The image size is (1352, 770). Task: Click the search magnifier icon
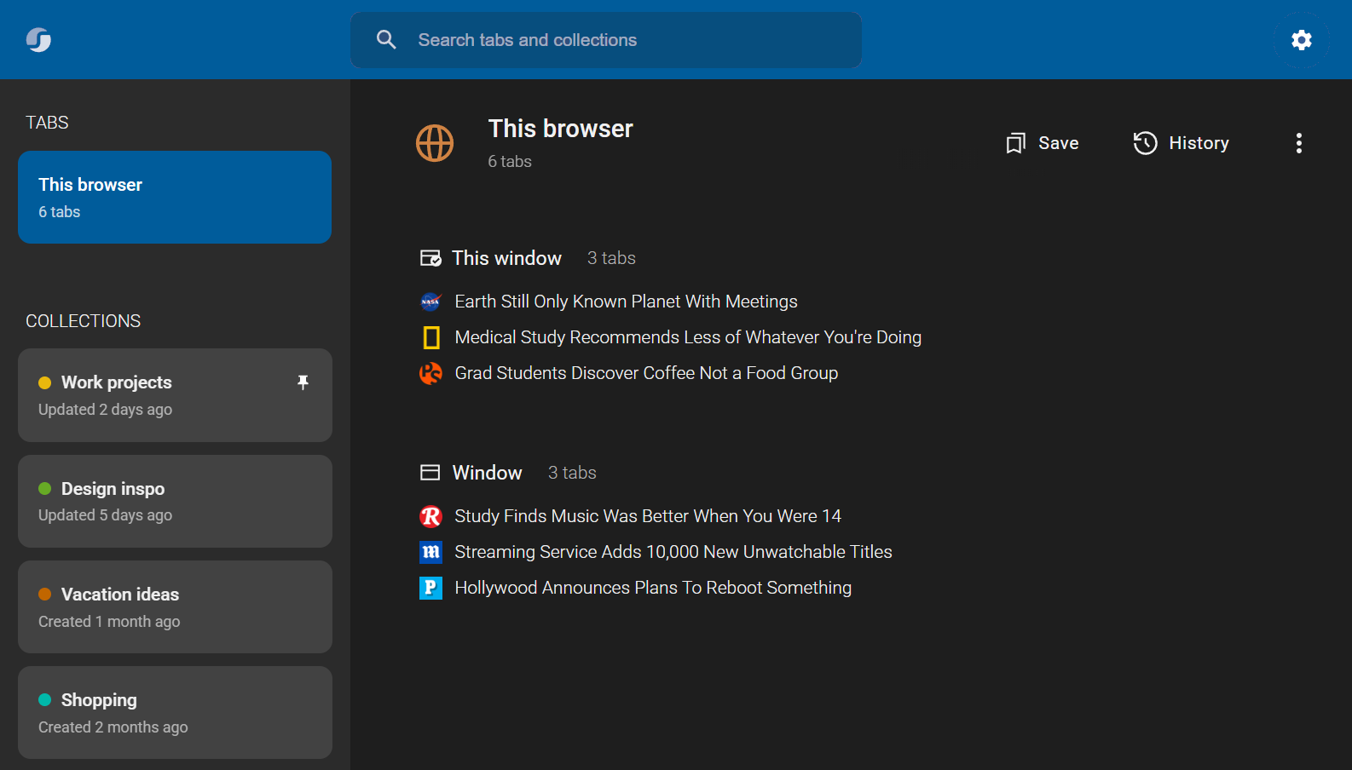[x=386, y=40]
